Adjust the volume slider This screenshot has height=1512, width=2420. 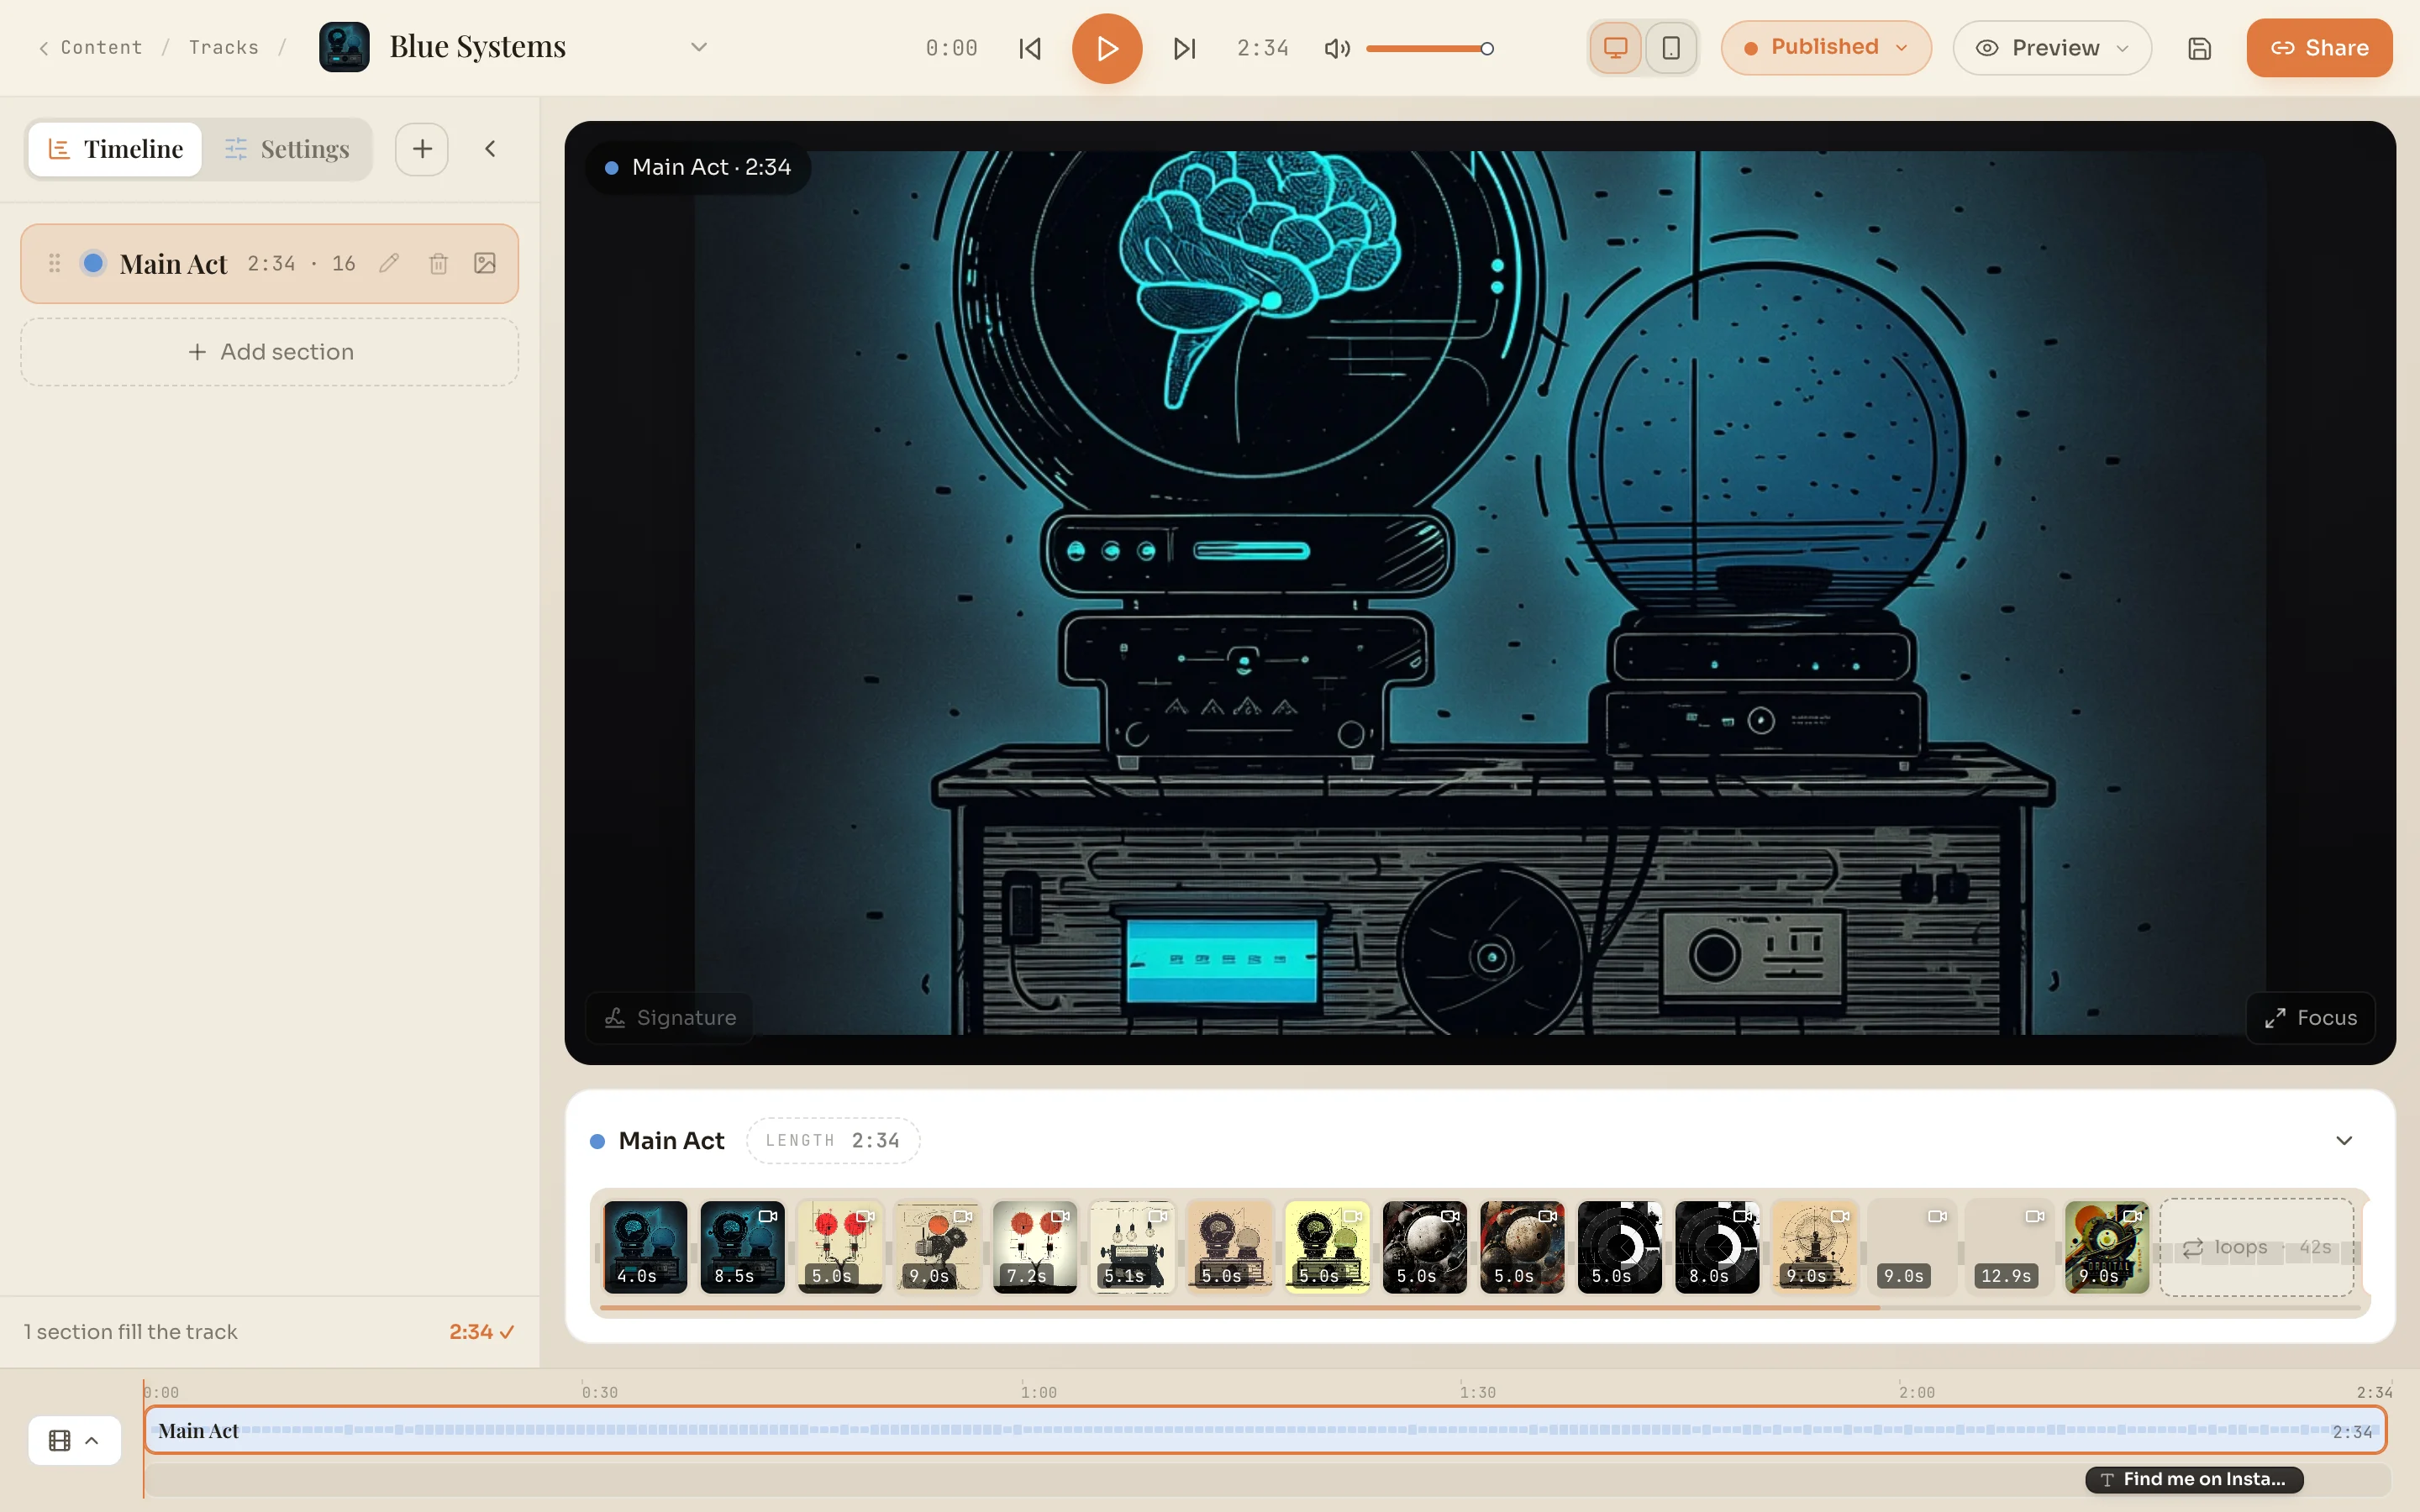point(1430,48)
